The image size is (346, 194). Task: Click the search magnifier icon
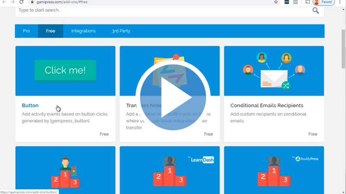(x=316, y=10)
